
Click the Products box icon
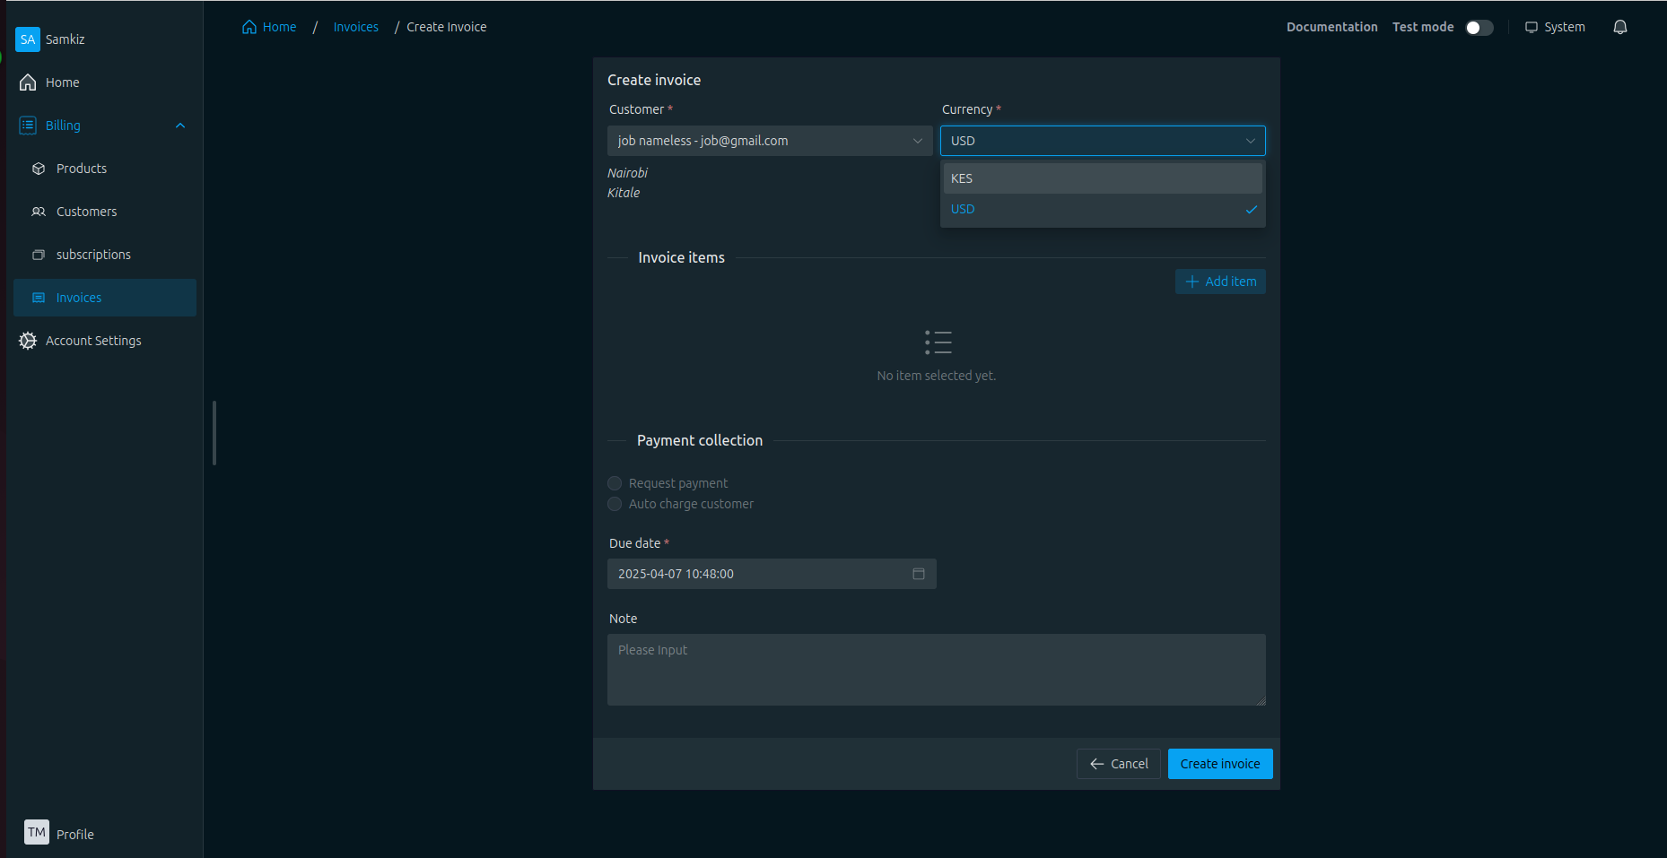pos(39,169)
